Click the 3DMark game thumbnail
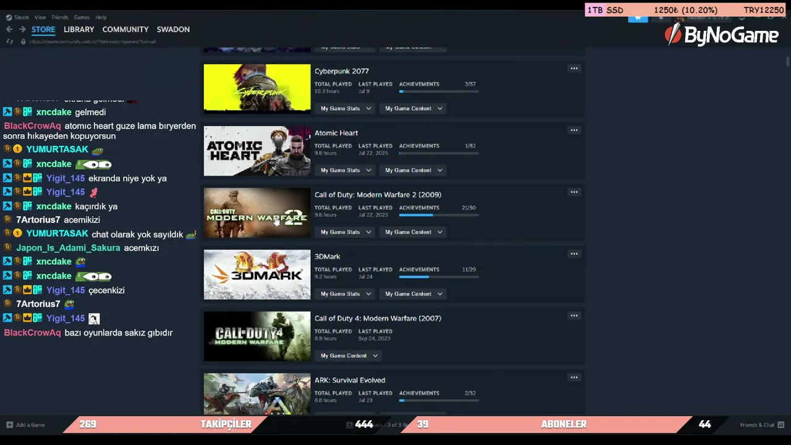This screenshot has height=445, width=791. pyautogui.click(x=257, y=274)
